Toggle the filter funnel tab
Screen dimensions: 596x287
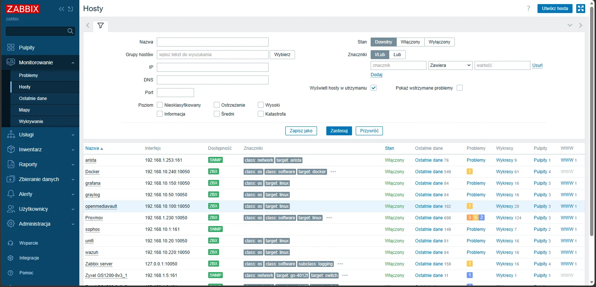(101, 26)
